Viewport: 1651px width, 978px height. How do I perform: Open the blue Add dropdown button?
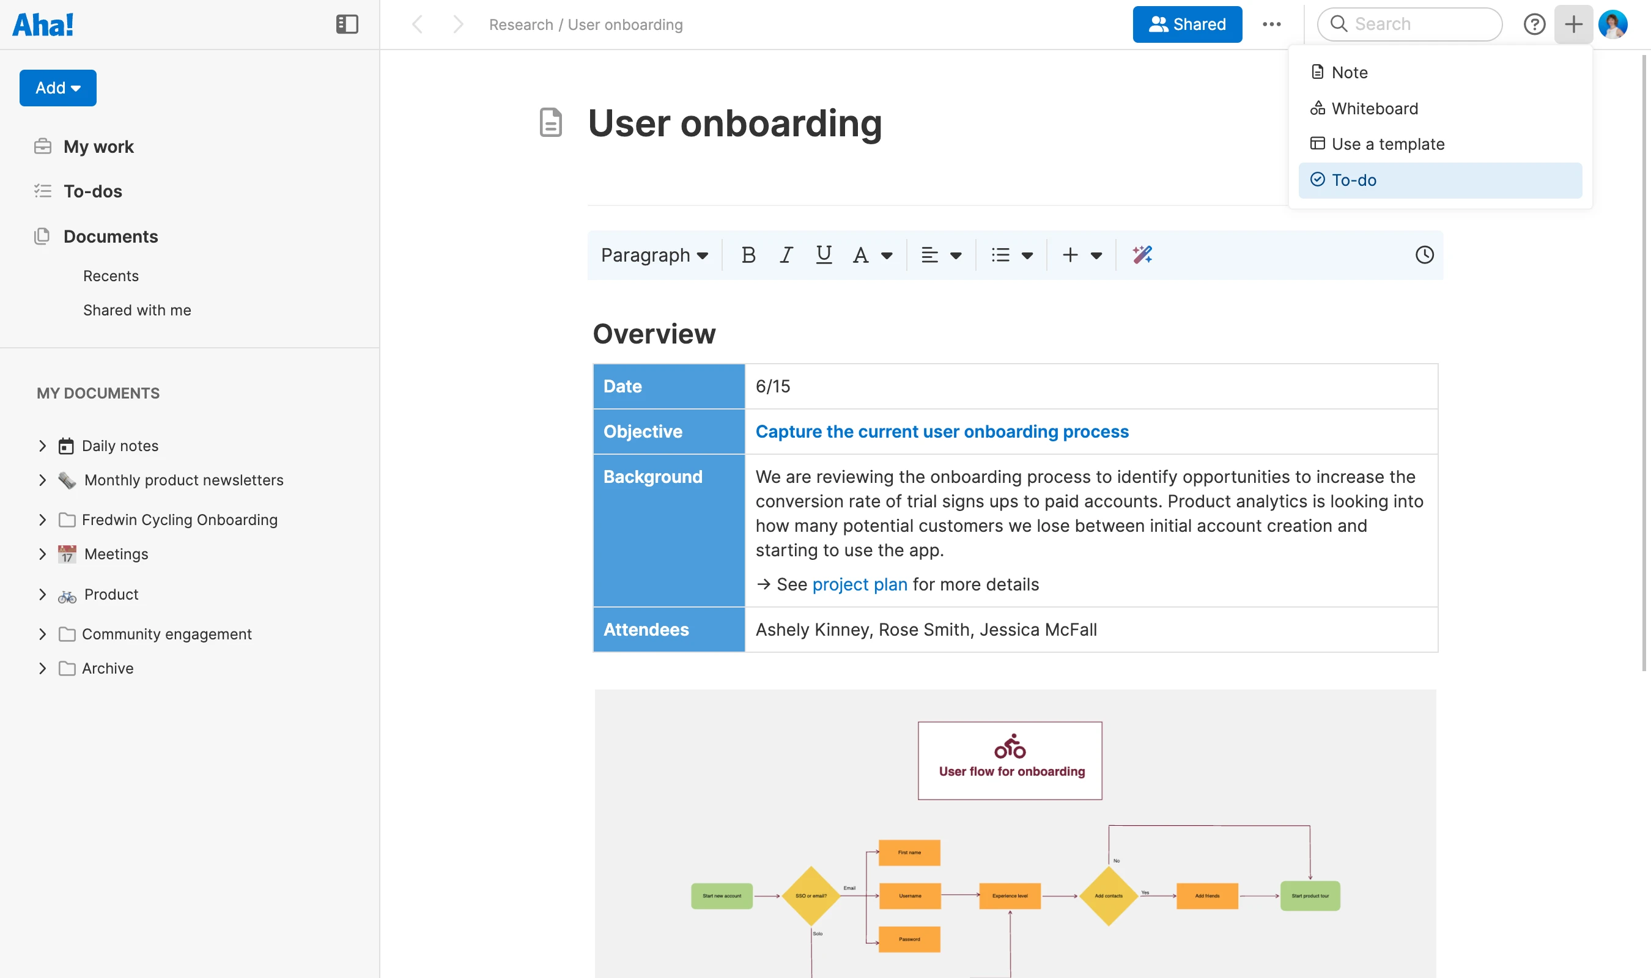58,87
